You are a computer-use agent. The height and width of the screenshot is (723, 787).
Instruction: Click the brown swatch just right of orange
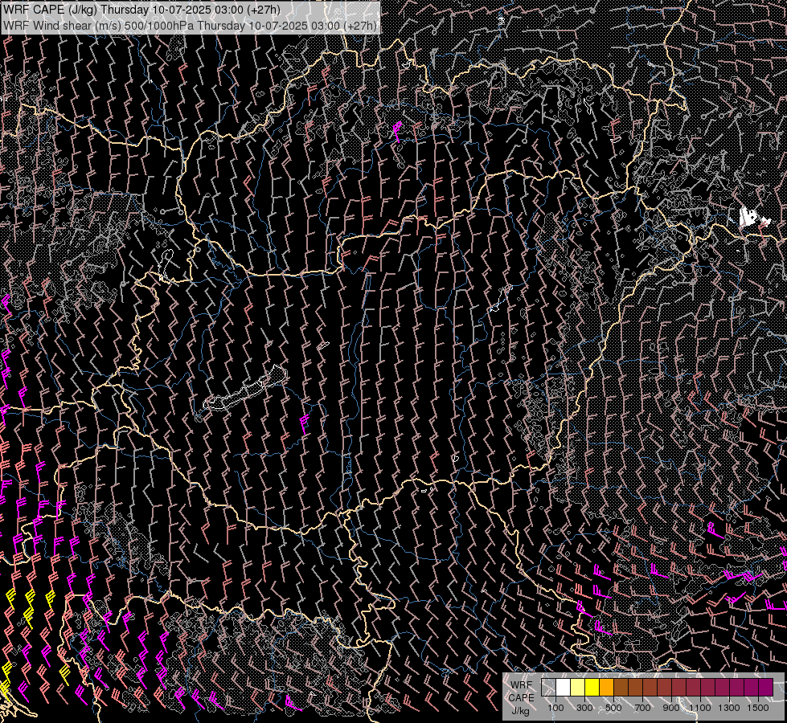(x=621, y=688)
